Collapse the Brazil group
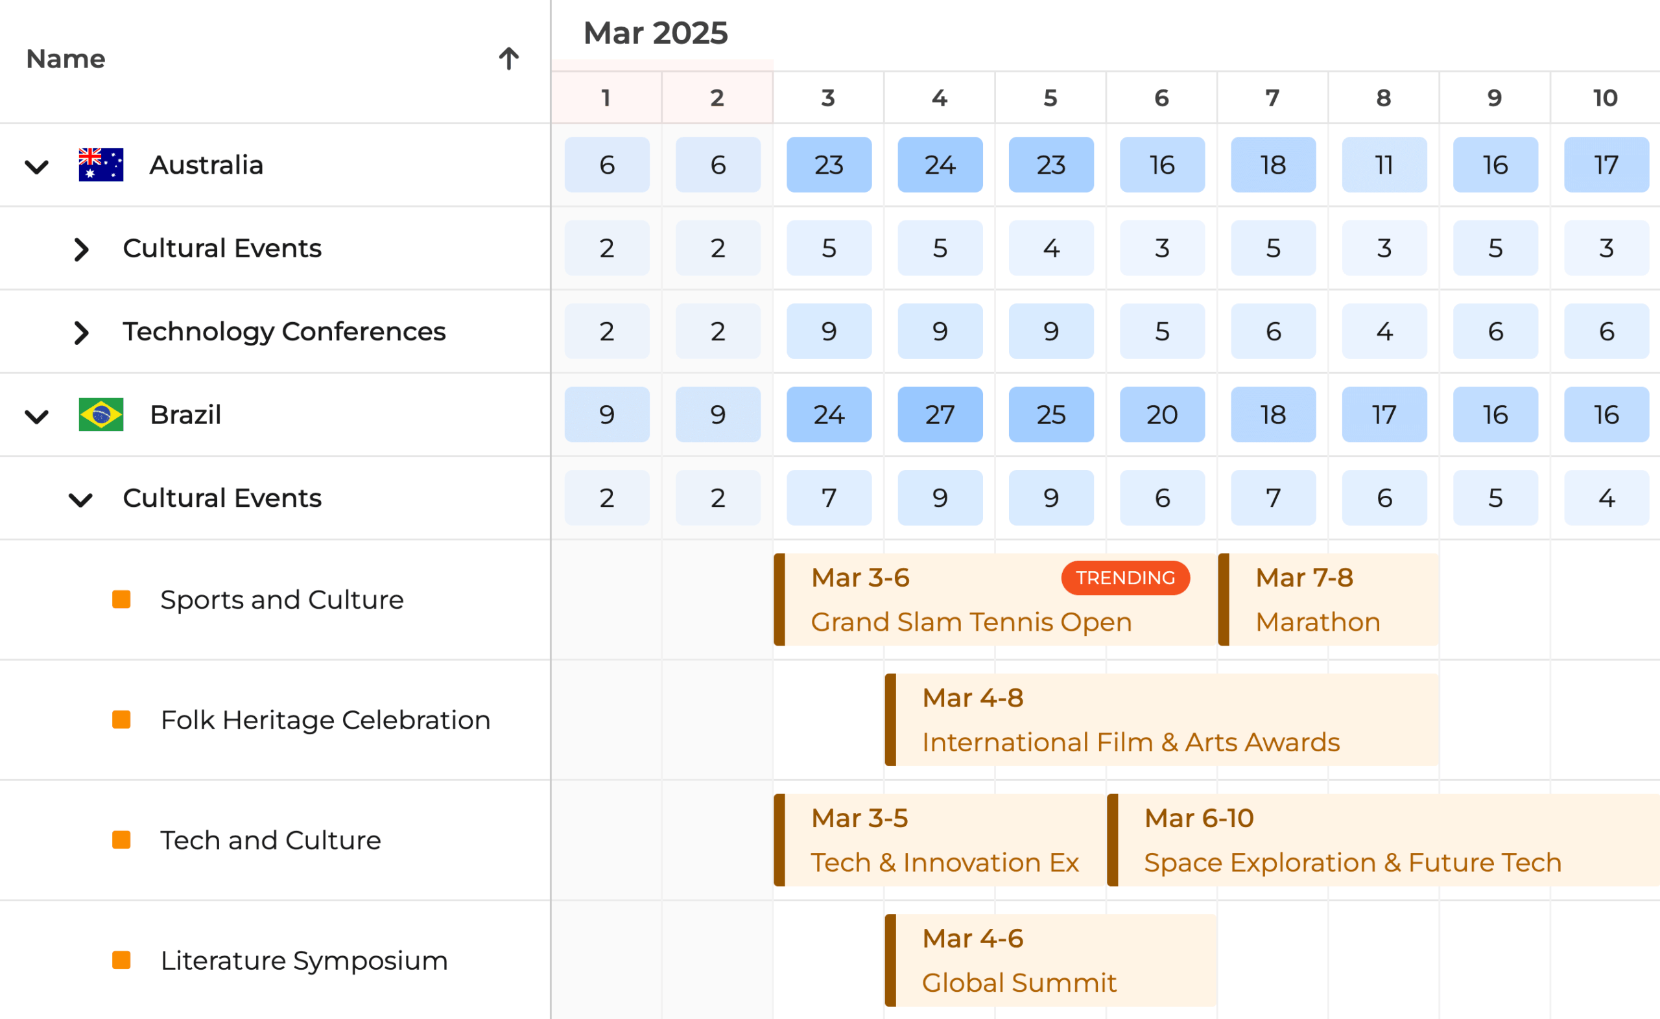Viewport: 1660px width, 1019px height. [x=37, y=416]
